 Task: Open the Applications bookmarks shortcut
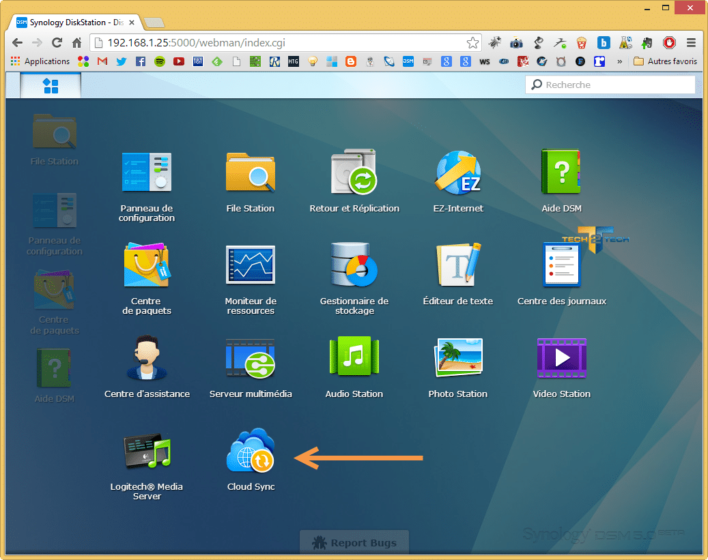point(40,61)
